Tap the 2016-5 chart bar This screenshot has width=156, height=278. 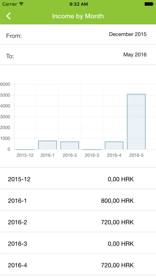click(x=136, y=121)
